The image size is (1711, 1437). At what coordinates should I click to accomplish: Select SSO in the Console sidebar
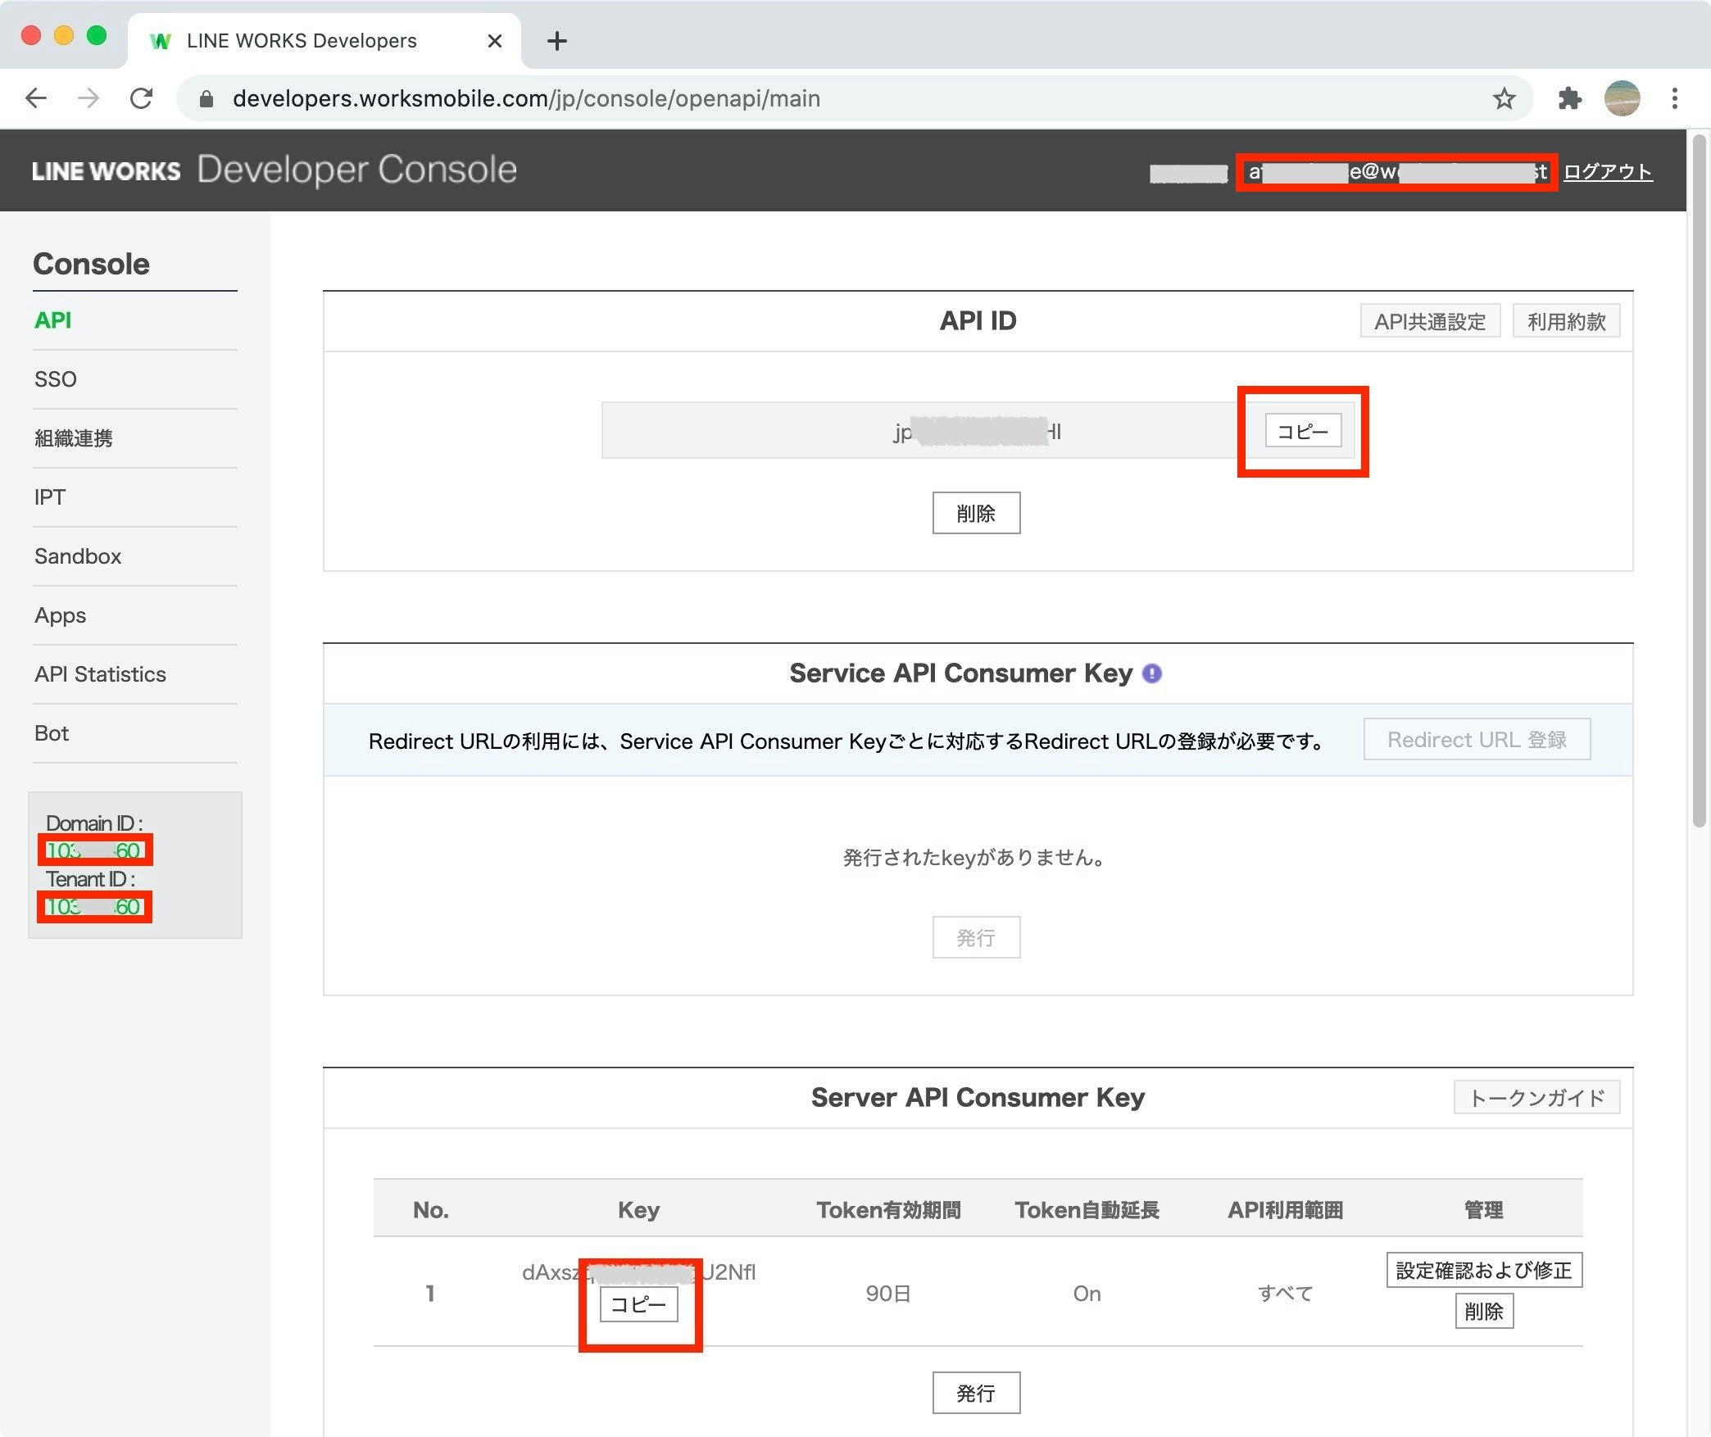coord(56,379)
